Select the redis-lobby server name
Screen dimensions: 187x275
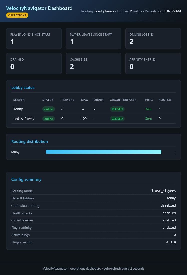[x=24, y=119]
